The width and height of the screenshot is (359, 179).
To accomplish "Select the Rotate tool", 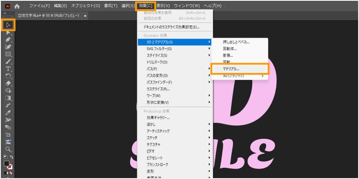I will click(8, 76).
